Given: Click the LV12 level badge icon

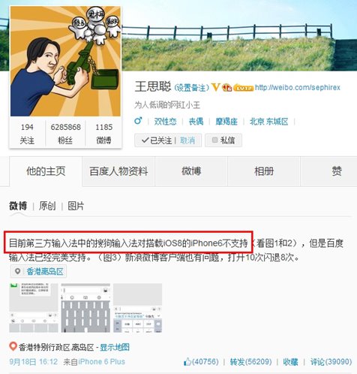Looking at the screenshot, I should [243, 88].
